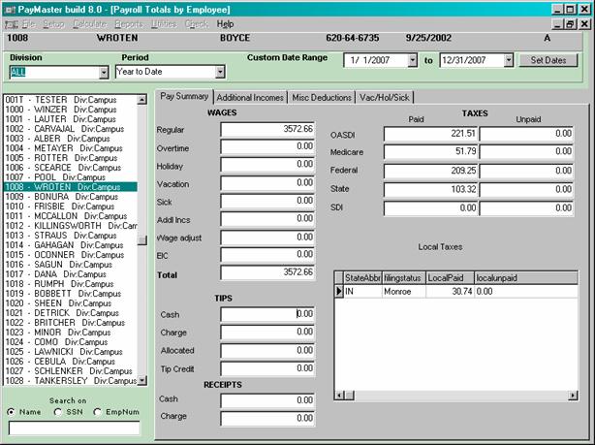This screenshot has height=445, width=595.
Task: Switch to the Vac/Hol/Sick tab
Action: (x=384, y=98)
